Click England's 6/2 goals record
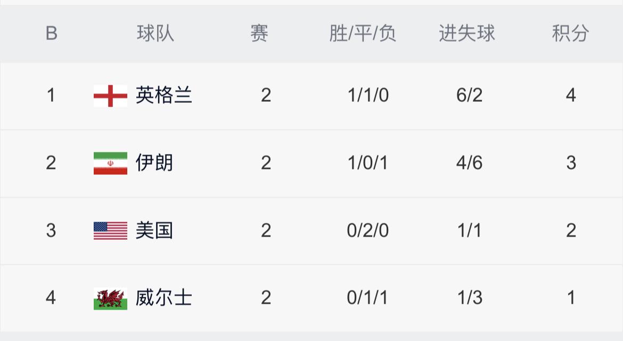This screenshot has width=623, height=341. pyautogui.click(x=469, y=96)
